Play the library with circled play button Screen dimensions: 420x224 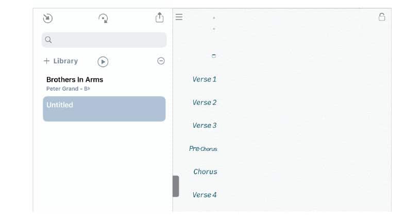coord(103,62)
